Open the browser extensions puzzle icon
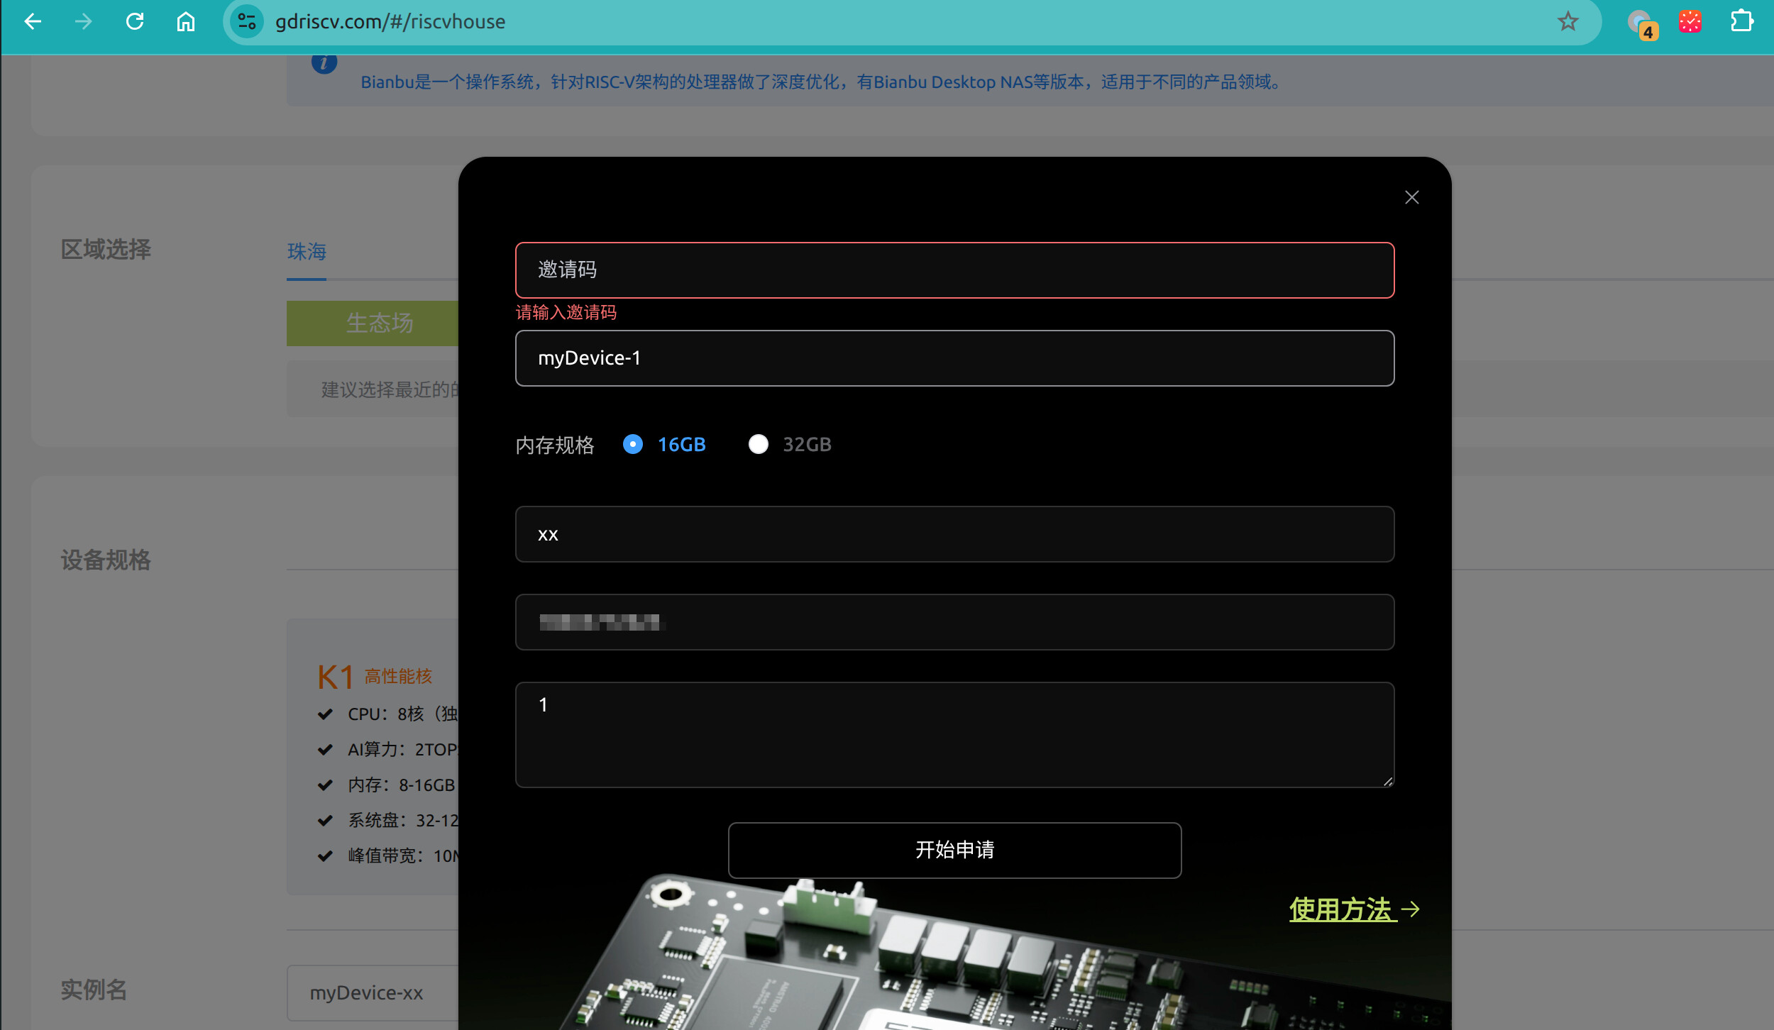The image size is (1774, 1030). [1741, 21]
